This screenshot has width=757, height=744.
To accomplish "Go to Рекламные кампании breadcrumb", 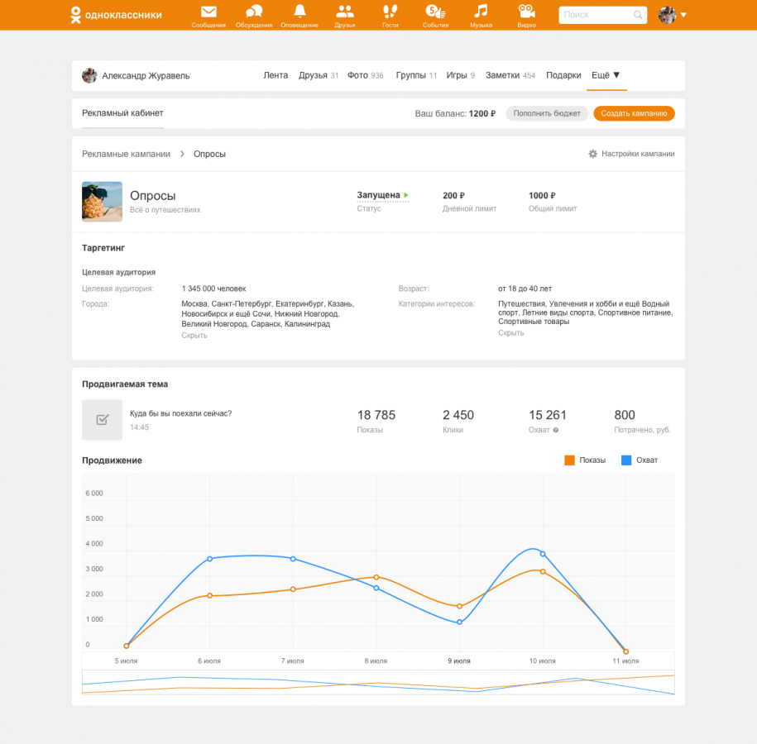I will click(x=126, y=154).
